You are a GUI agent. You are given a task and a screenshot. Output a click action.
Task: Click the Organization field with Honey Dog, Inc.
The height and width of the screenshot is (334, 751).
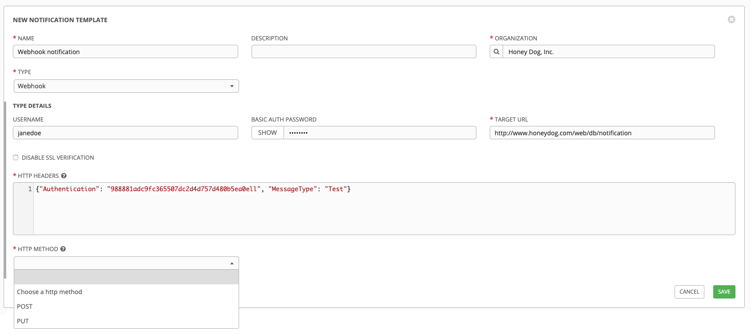(x=608, y=52)
